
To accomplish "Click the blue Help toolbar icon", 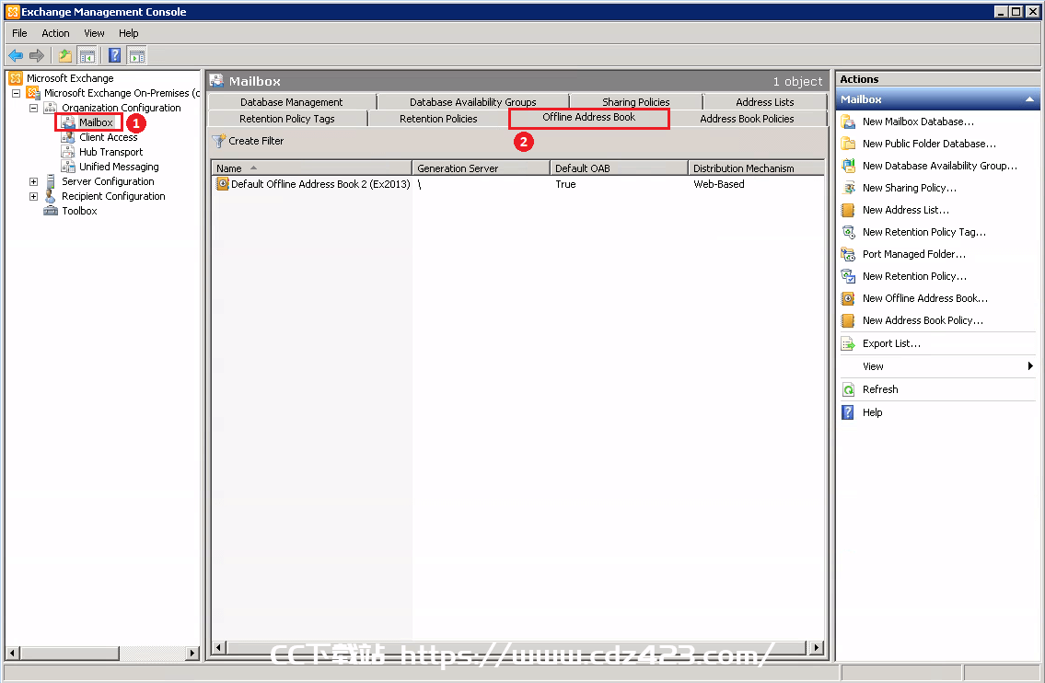I will click(115, 56).
